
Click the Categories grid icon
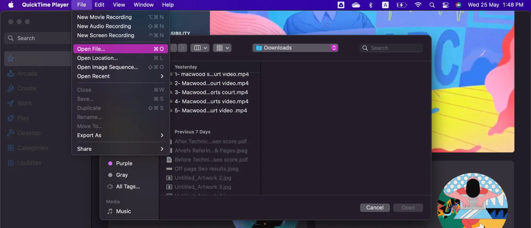coord(11,148)
